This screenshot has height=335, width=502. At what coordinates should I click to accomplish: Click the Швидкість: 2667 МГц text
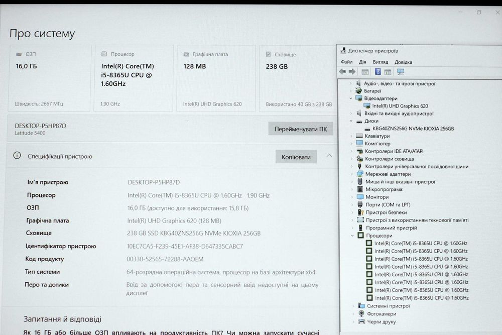(39, 104)
